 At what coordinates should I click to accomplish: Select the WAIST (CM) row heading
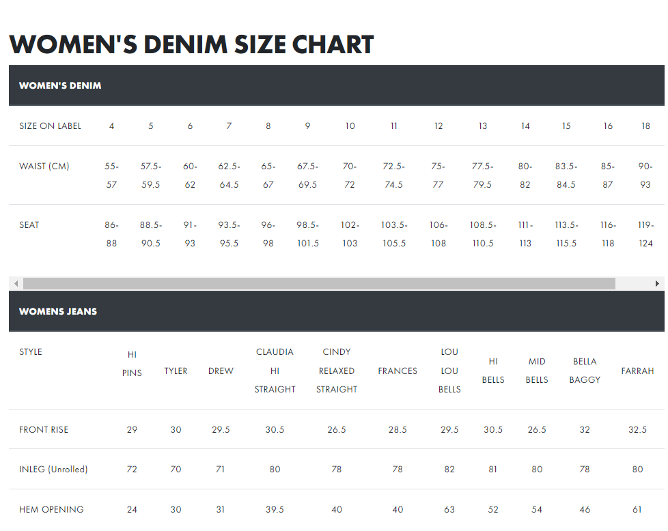click(x=44, y=166)
